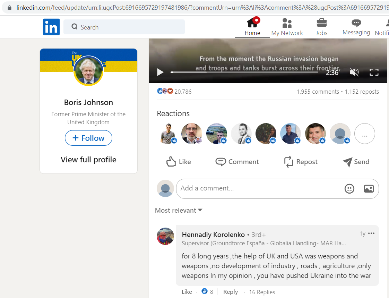Open the 1,955 comments link
Viewport: 389px width, 298px height.
coord(318,92)
